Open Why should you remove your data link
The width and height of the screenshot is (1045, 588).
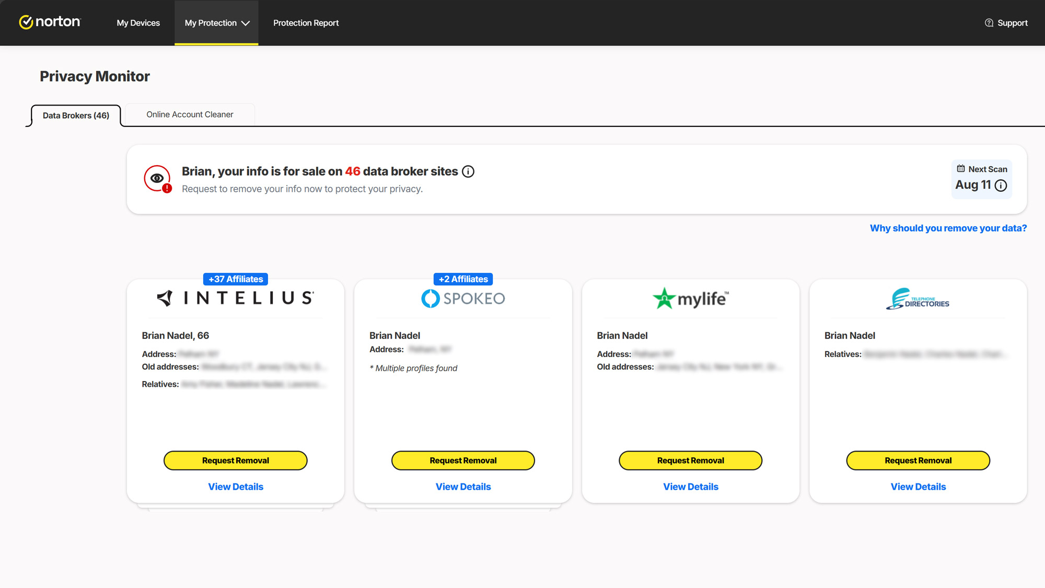[948, 228]
